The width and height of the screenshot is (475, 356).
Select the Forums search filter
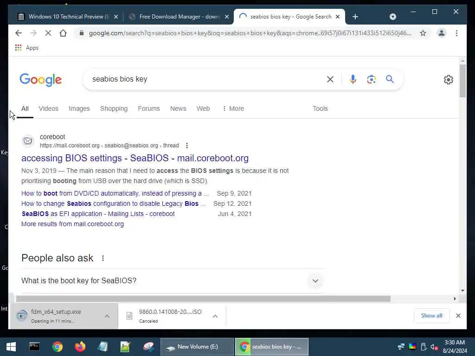(149, 108)
